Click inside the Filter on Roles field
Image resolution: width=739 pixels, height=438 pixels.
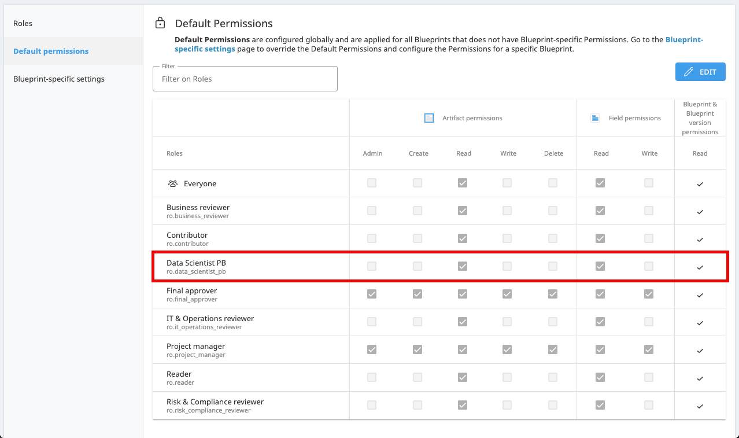click(245, 79)
